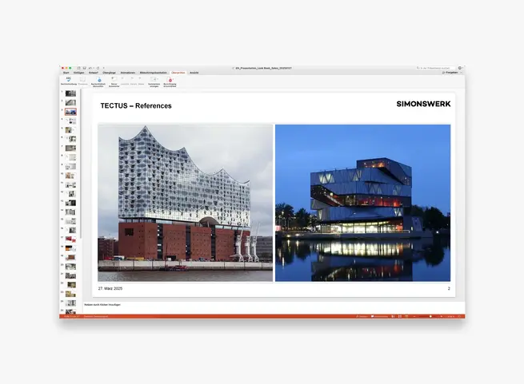Select slide 10 thumbnail
Image resolution: width=524 pixels, height=384 pixels.
tap(70, 176)
